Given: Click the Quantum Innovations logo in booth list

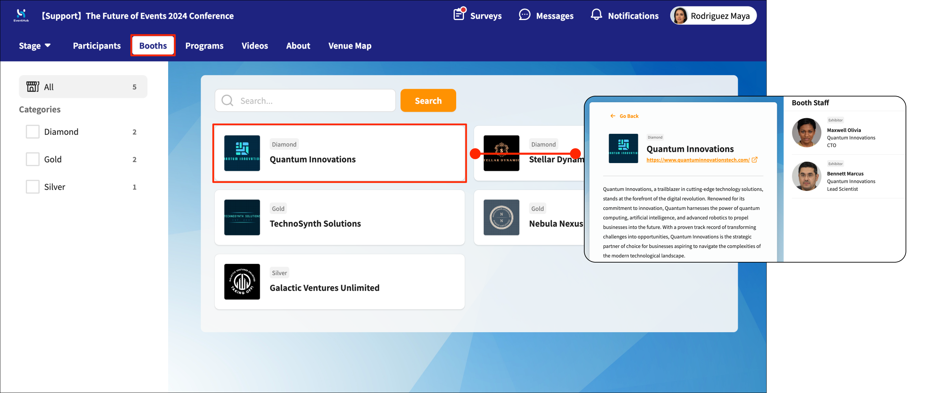Looking at the screenshot, I should tap(242, 153).
